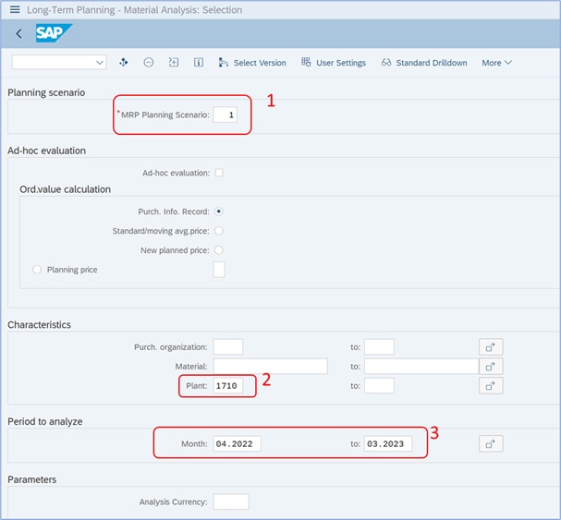The width and height of the screenshot is (561, 520).
Task: Click the Analysis Currency input field
Action: point(231,502)
